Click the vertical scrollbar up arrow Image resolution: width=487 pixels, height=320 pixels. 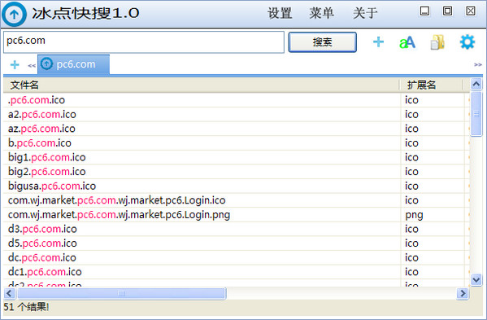pyautogui.click(x=476, y=84)
